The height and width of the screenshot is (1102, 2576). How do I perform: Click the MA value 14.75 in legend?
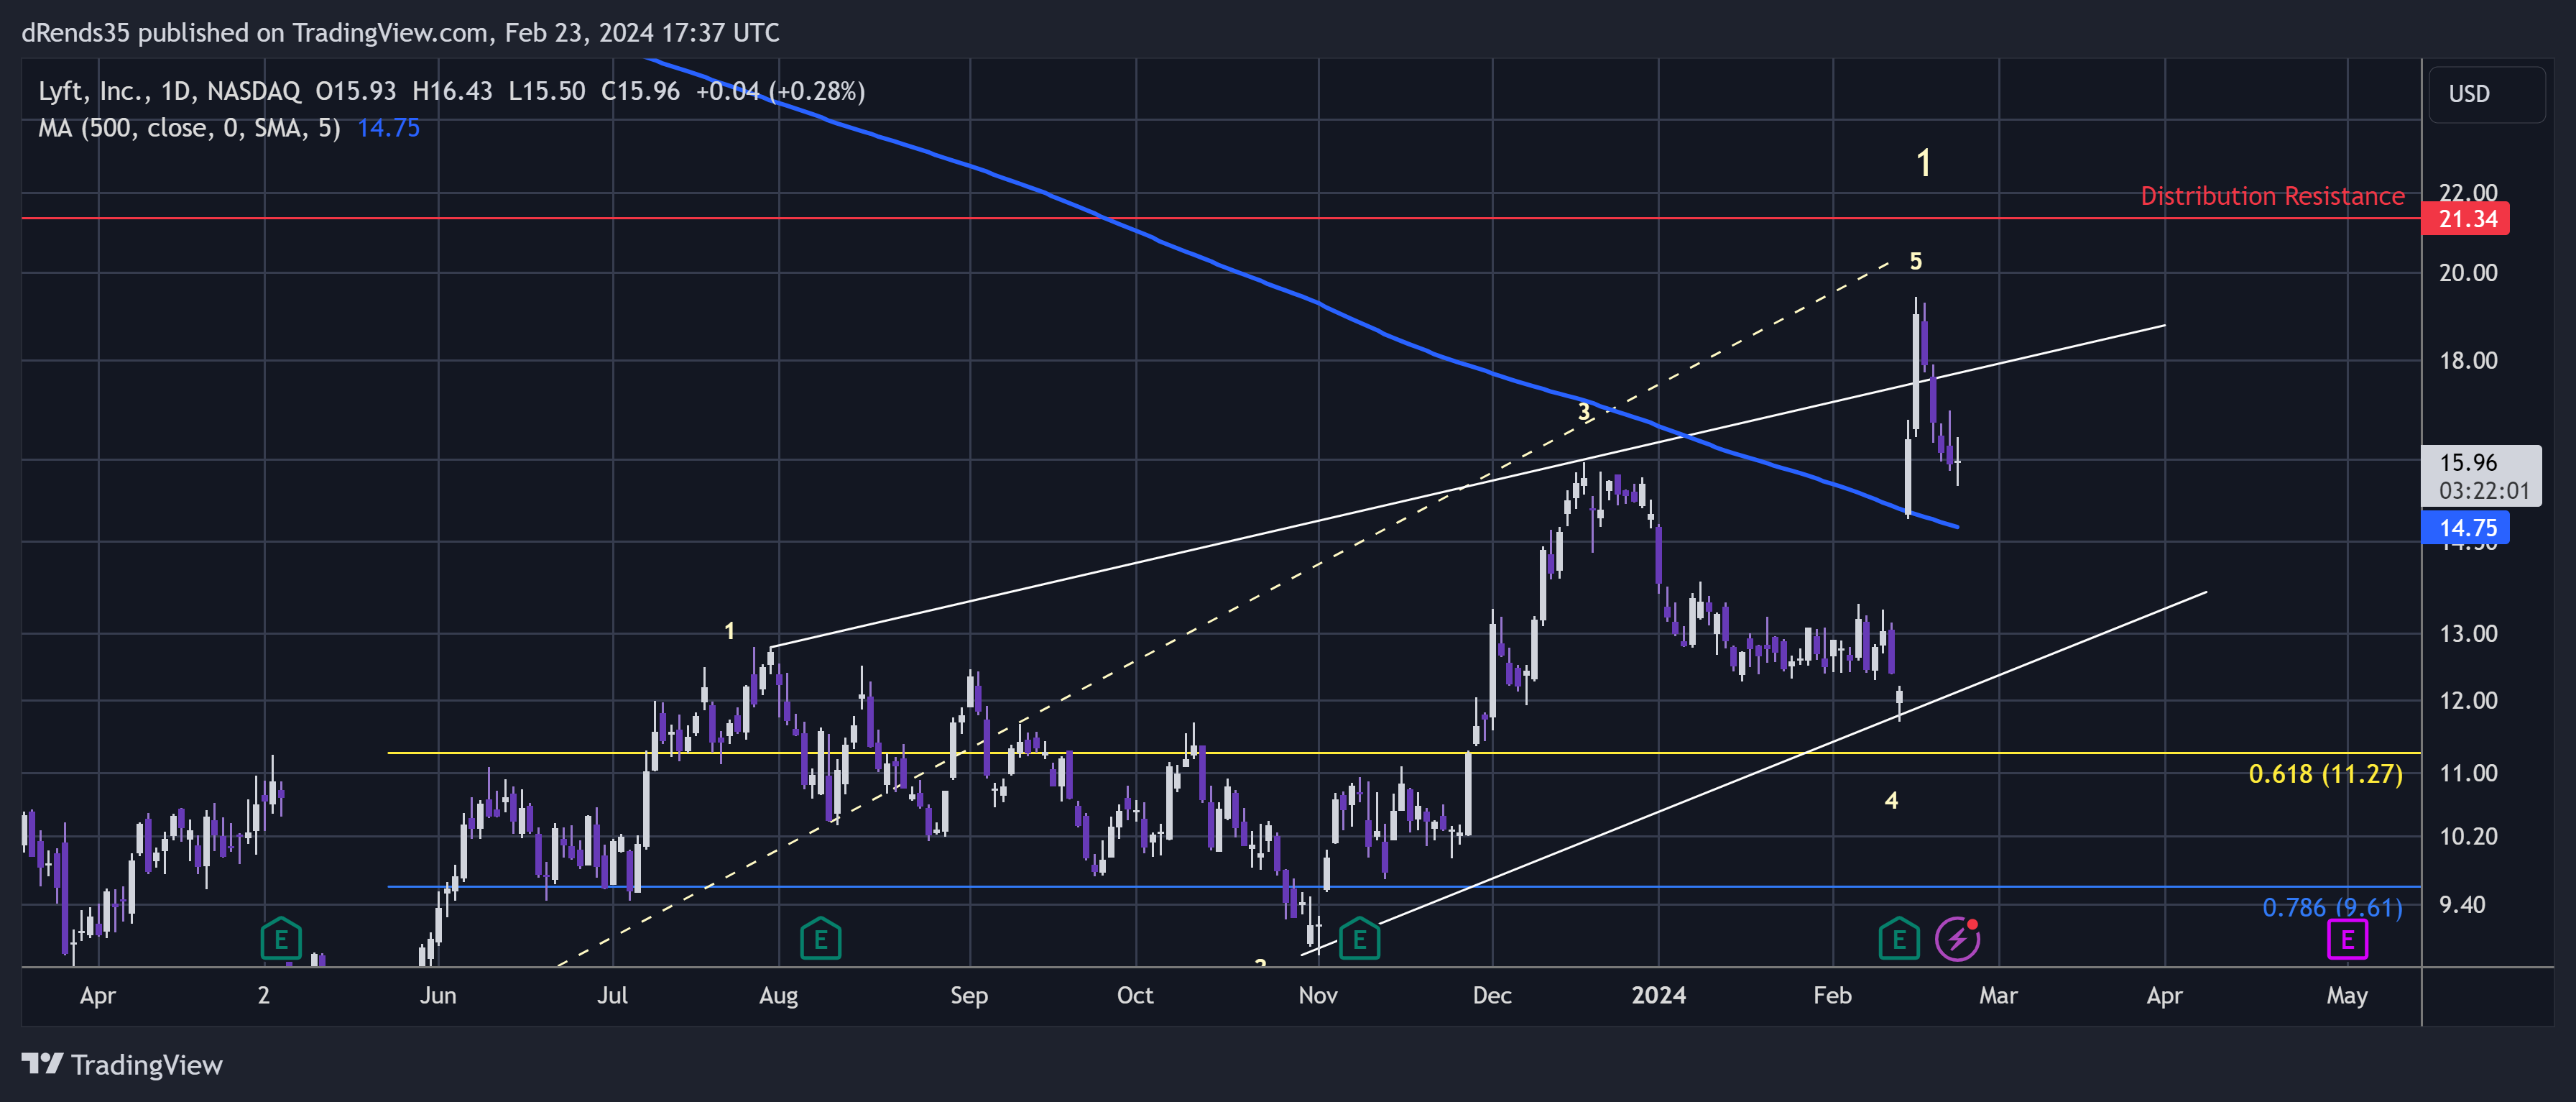point(388,128)
